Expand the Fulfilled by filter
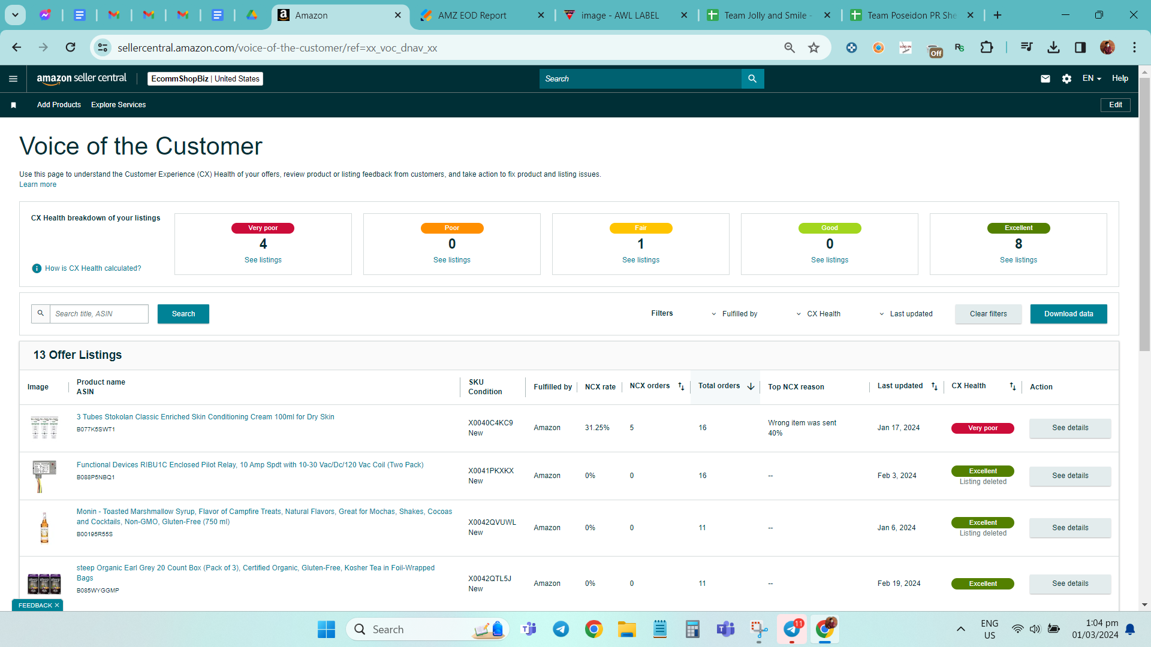Screen dimensions: 1151x647 point(734,314)
